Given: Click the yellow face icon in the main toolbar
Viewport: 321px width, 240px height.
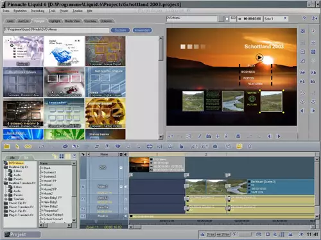Looking at the screenshot, I should click(239, 147).
